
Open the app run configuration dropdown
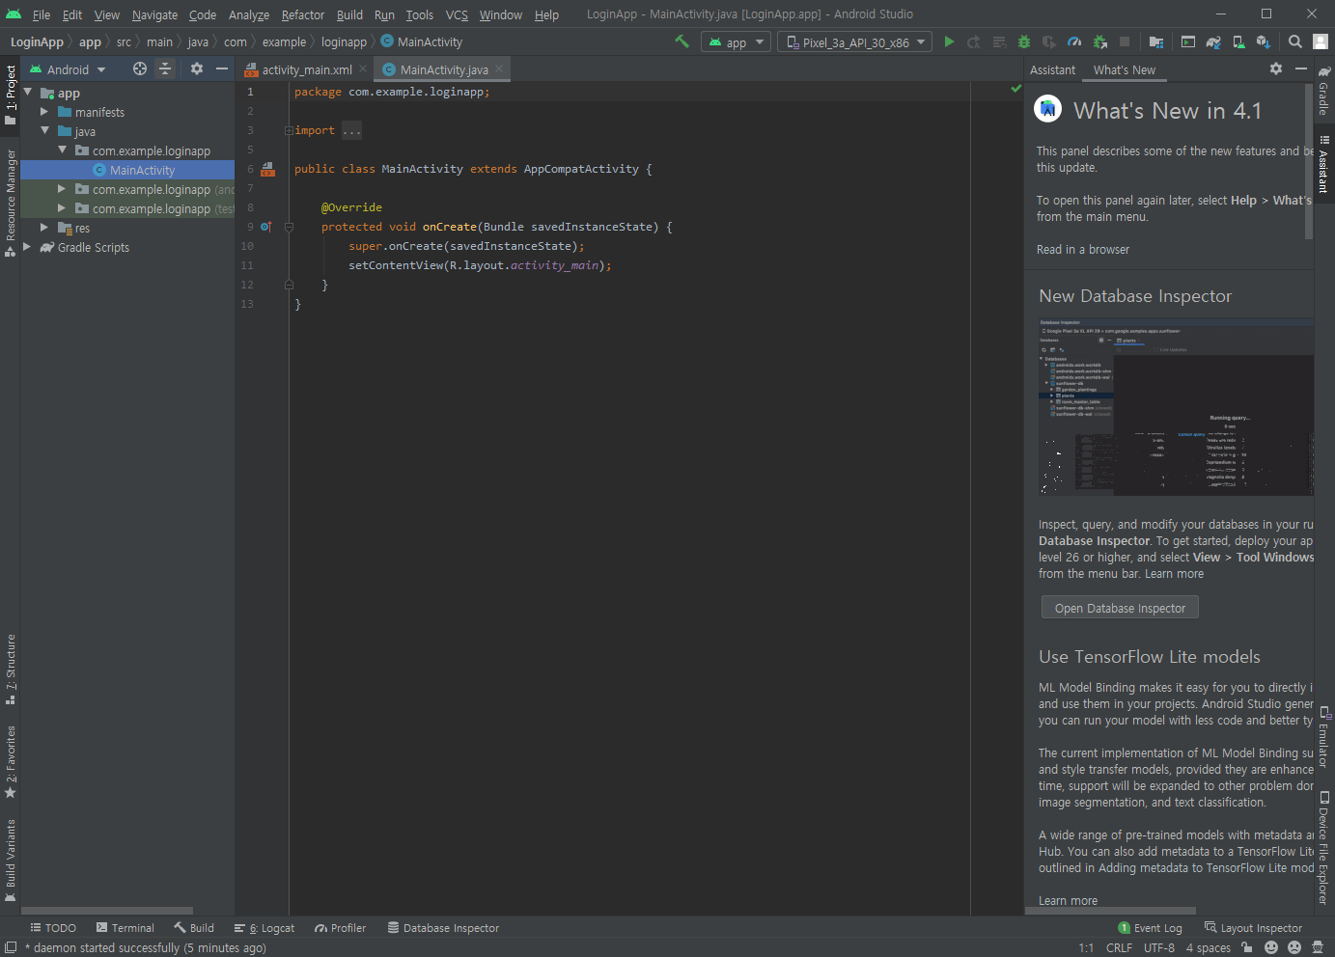pyautogui.click(x=737, y=42)
